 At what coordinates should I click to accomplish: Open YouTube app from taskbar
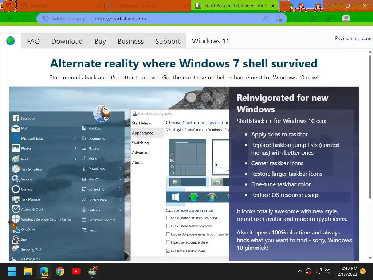[x=76, y=271]
